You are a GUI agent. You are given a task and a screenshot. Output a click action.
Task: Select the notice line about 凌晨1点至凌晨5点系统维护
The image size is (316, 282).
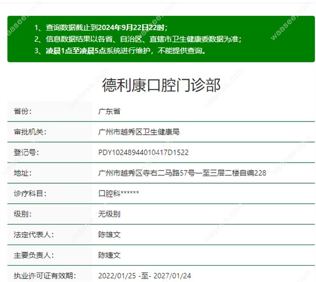[x=120, y=51]
